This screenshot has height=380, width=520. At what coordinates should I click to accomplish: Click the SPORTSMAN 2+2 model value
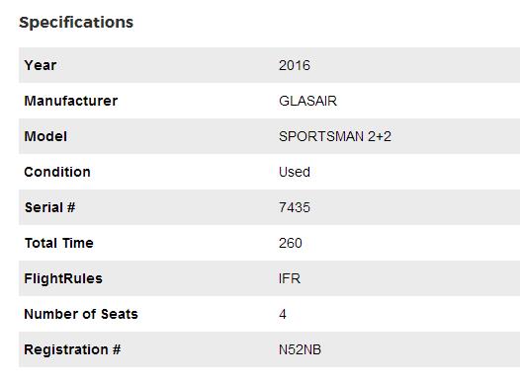(335, 136)
